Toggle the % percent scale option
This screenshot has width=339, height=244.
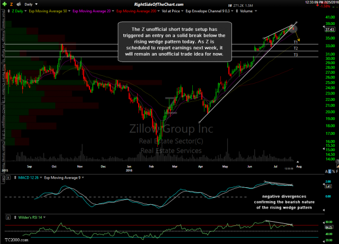tap(333, 171)
